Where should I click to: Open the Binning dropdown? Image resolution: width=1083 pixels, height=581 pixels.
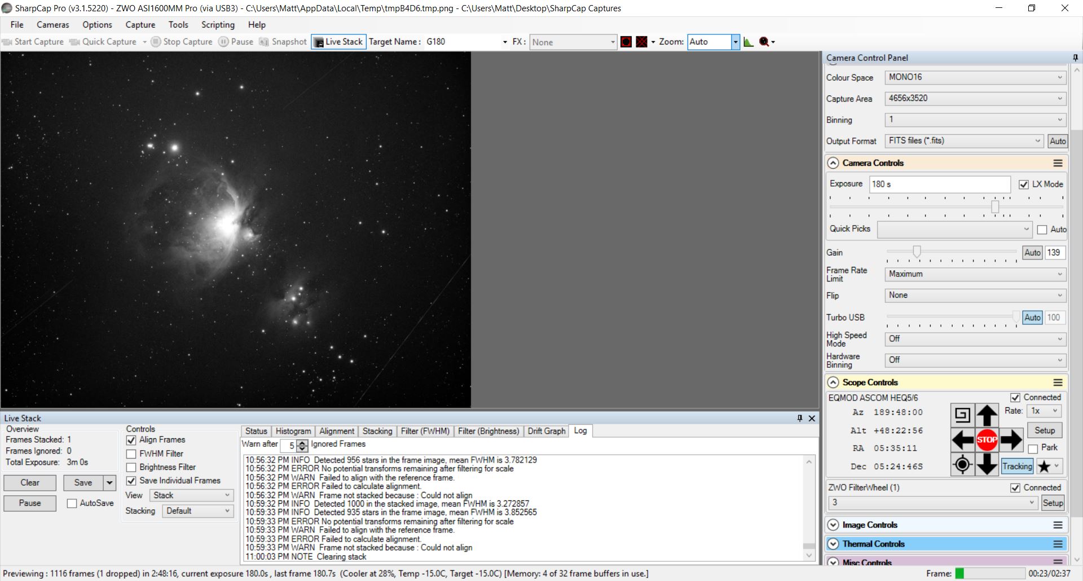pyautogui.click(x=975, y=120)
